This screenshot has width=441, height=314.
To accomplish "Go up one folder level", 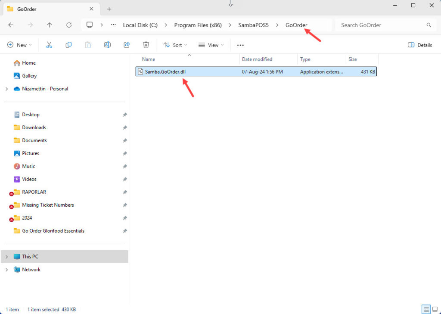I will click(50, 25).
